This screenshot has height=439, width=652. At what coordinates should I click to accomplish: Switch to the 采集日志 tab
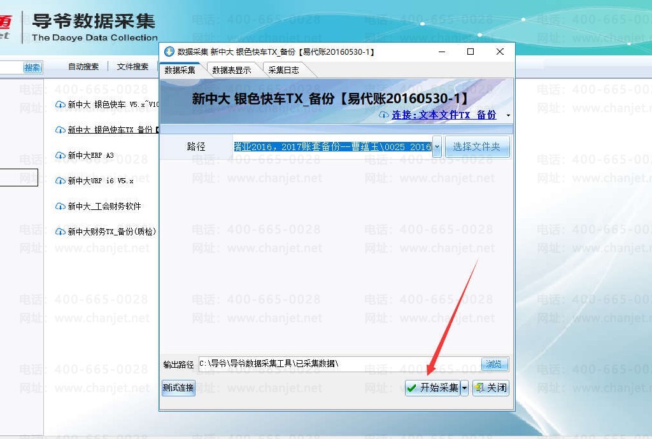coord(283,70)
